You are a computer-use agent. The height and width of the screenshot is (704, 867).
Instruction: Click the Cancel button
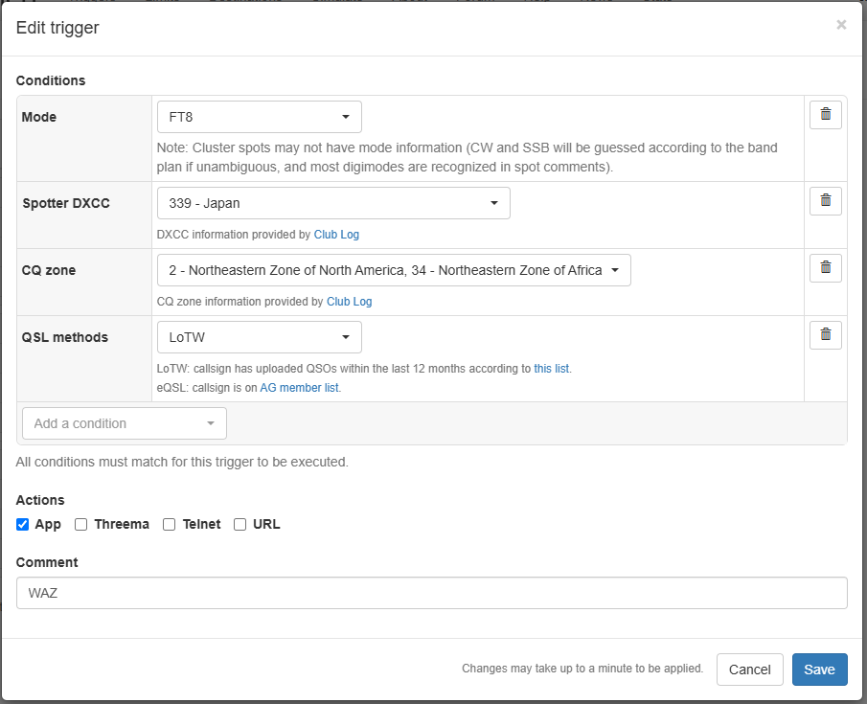(749, 670)
